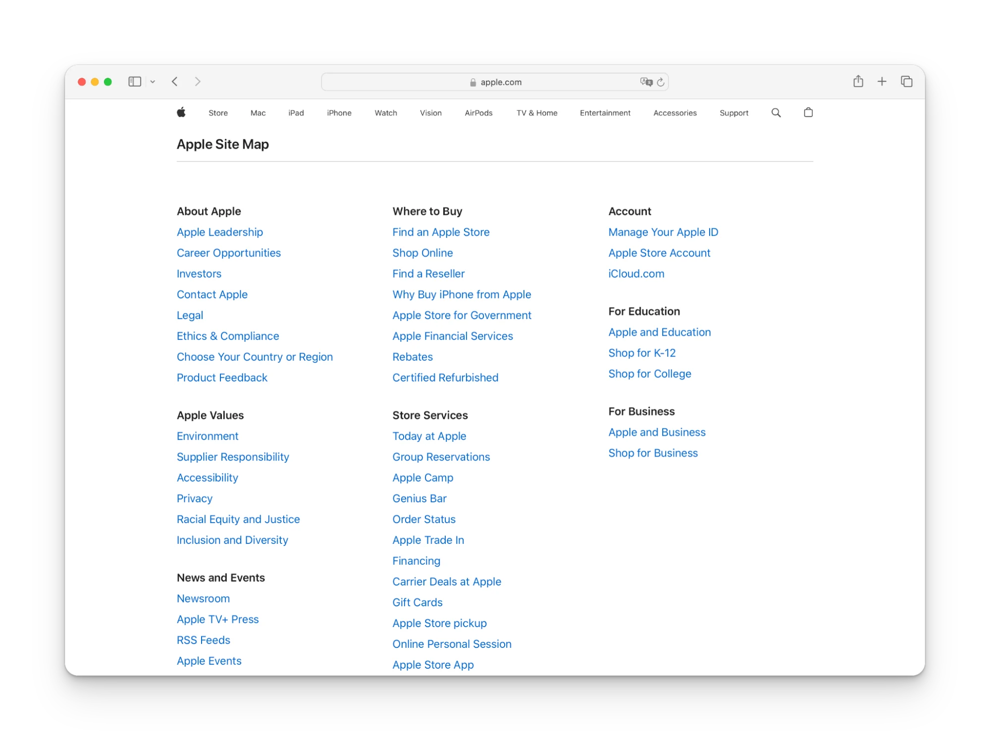The height and width of the screenshot is (741, 990).
Task: Open the iPad menu item
Action: click(296, 113)
